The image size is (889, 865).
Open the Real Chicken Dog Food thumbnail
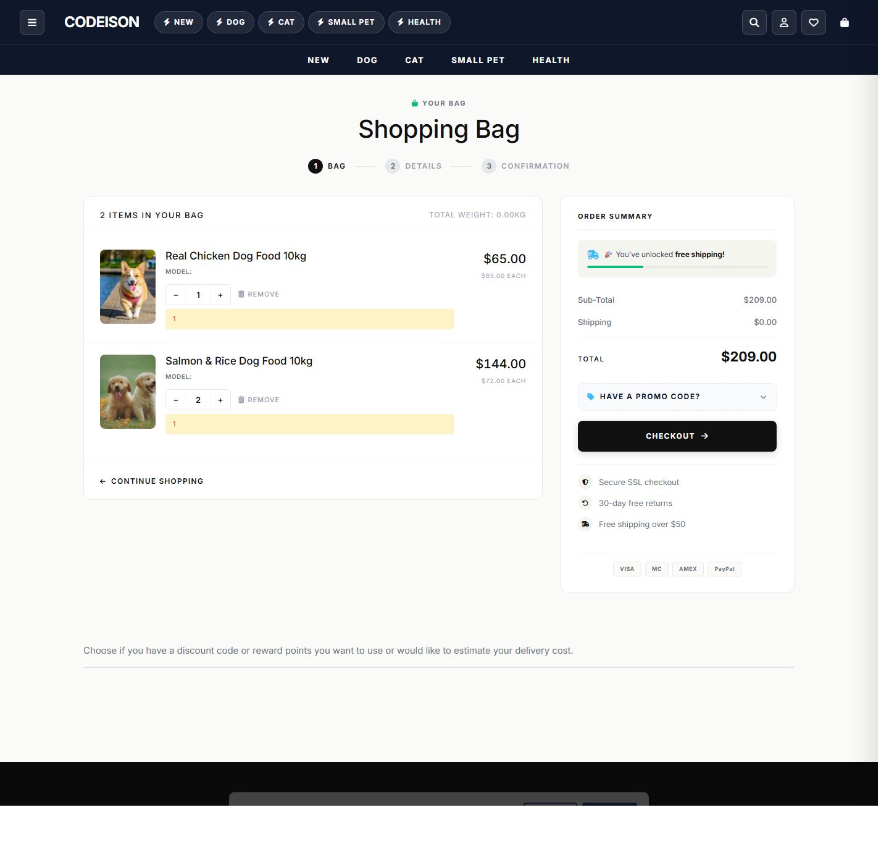tap(128, 287)
